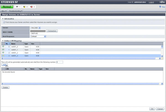This screenshot has height=112, width=166.
Task: Collapse the Define LUN Mapping section
Action: (3, 41)
